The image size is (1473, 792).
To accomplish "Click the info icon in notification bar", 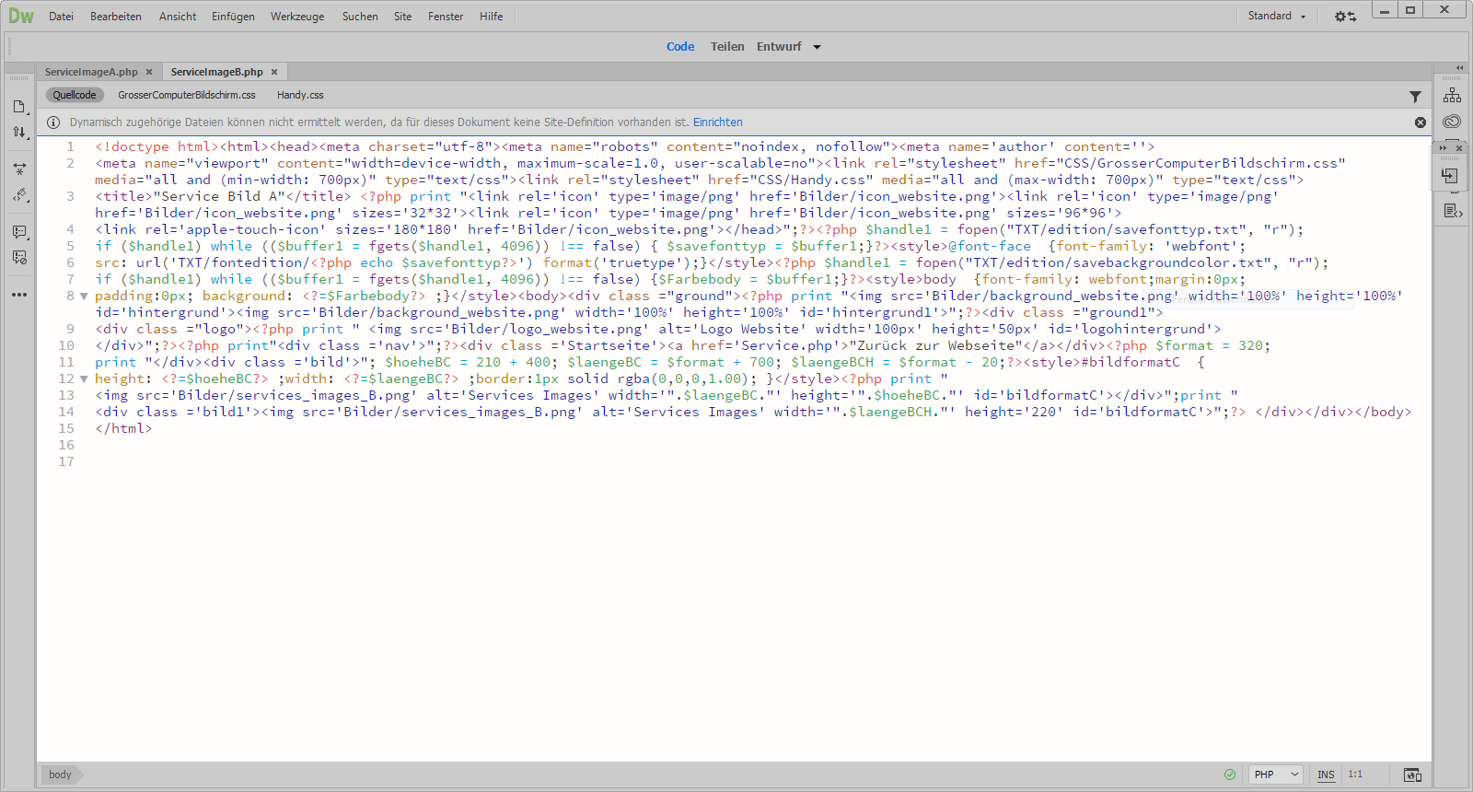I will pyautogui.click(x=53, y=122).
